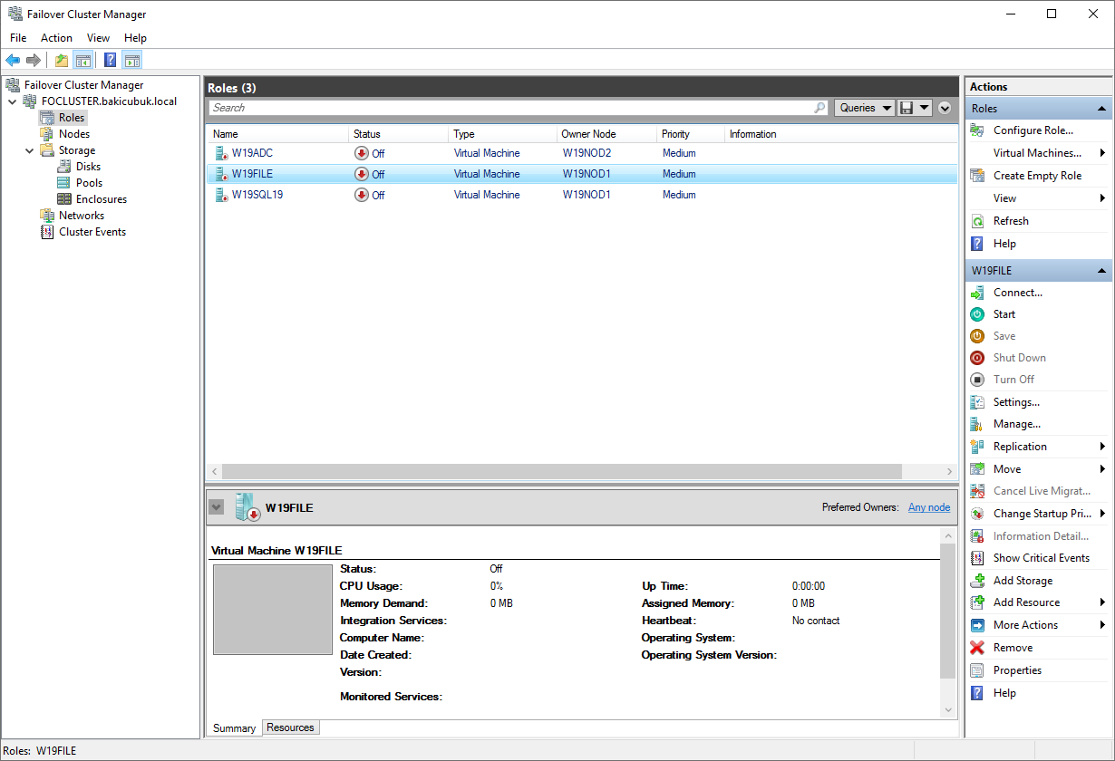Open the Virtual Machines... submenu
1115x761 pixels.
pos(1038,153)
